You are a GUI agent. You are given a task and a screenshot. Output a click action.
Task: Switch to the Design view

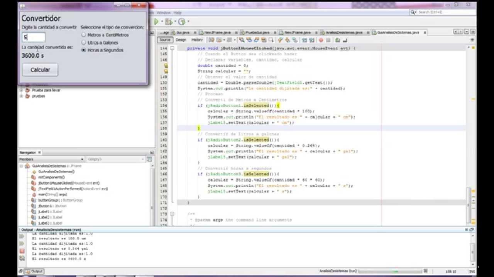click(x=181, y=40)
